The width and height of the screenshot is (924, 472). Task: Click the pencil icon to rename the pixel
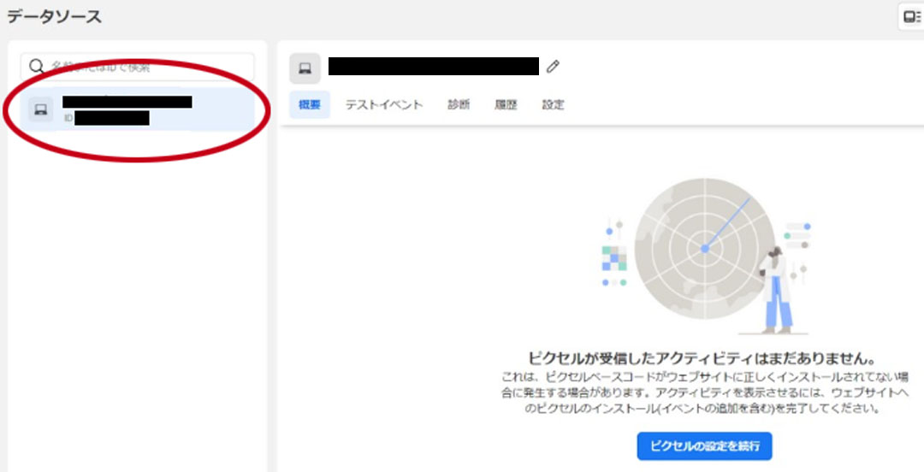[554, 66]
